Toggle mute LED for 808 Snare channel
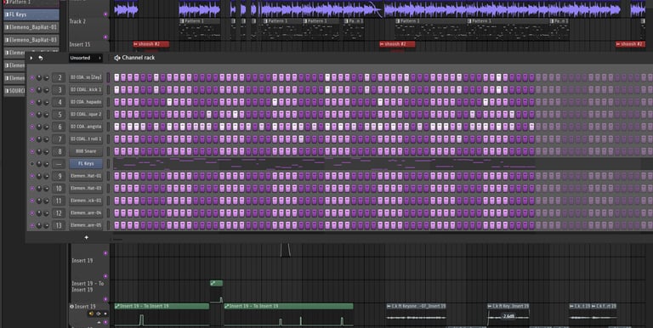Viewport: 653px width, 328px height. 32,151
